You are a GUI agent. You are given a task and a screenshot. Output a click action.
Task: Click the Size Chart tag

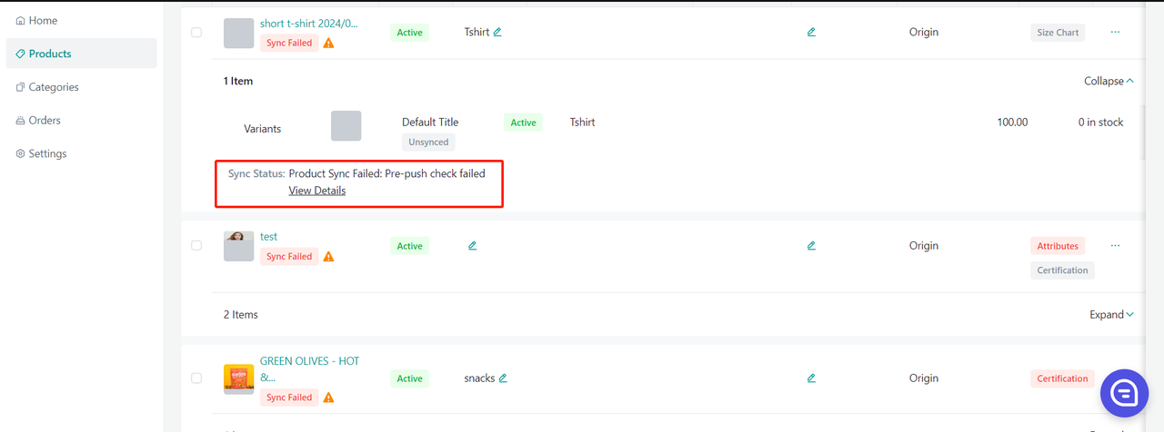(x=1058, y=33)
